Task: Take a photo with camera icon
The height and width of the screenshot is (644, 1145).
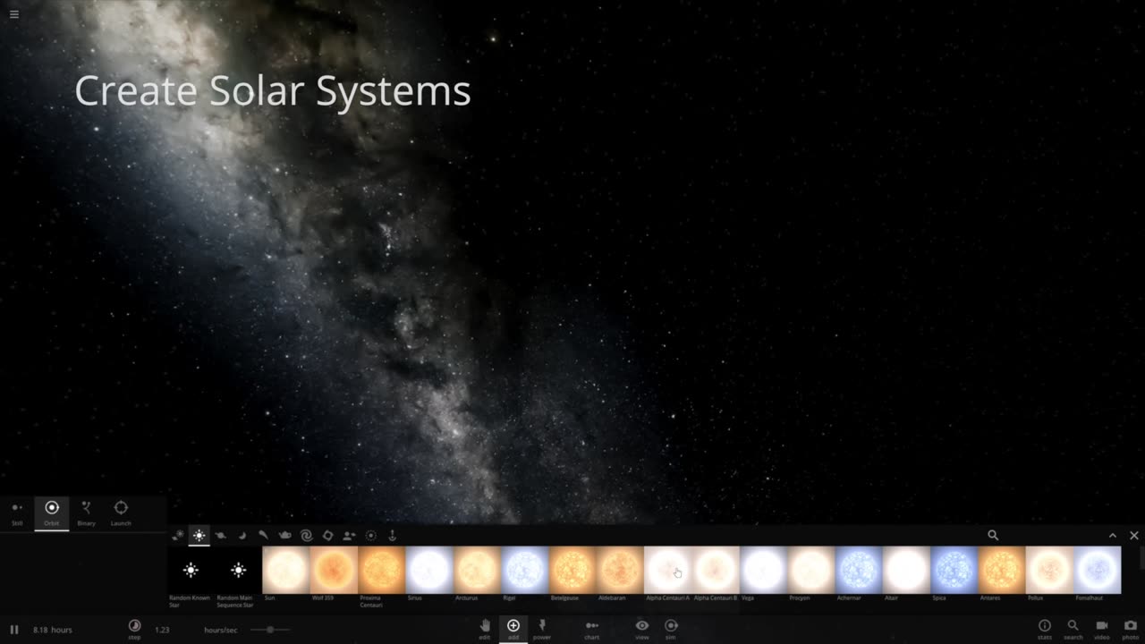Action: (1131, 628)
